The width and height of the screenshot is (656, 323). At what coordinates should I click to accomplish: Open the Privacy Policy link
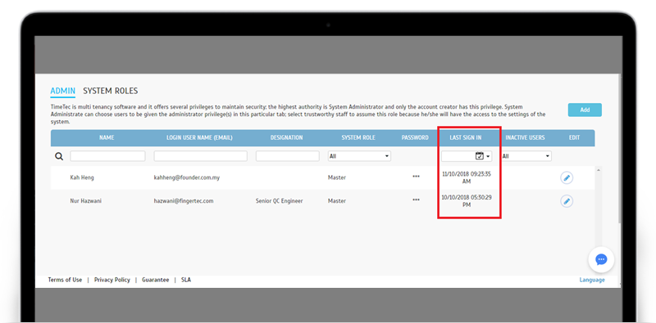(112, 280)
